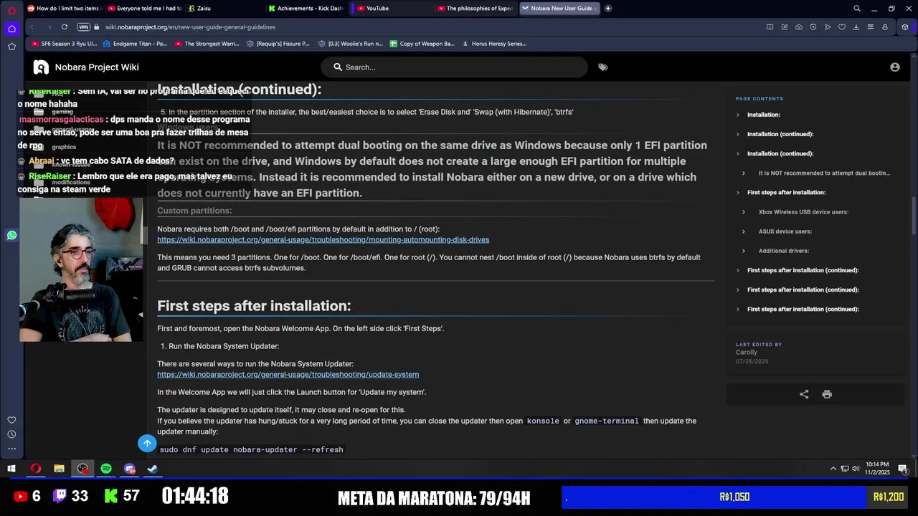Expand 'It is NOT recommended to attempt dual' entry
Screen dimensions: 918x516
[x=824, y=173]
